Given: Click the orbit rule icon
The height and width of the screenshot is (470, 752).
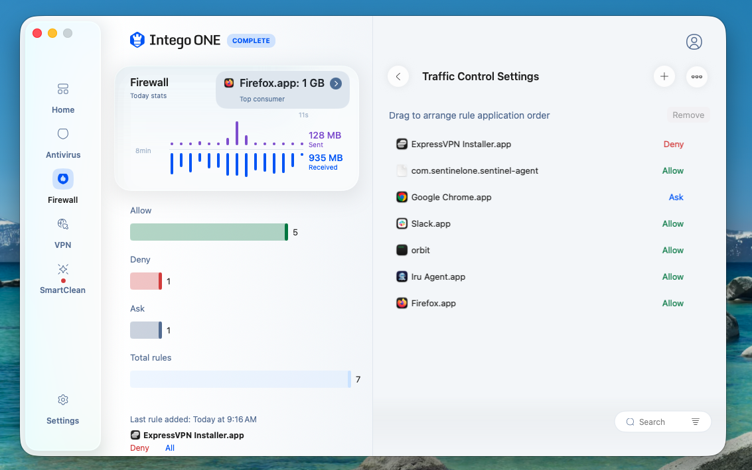Looking at the screenshot, I should (402, 250).
